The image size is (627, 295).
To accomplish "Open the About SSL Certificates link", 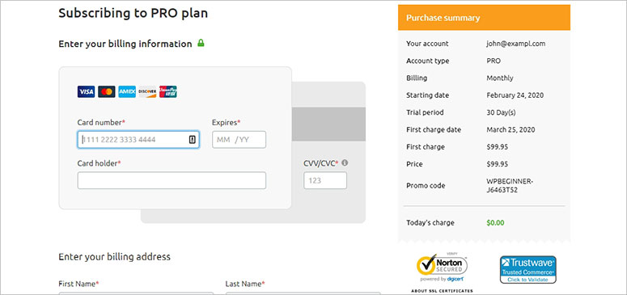I will click(x=442, y=291).
